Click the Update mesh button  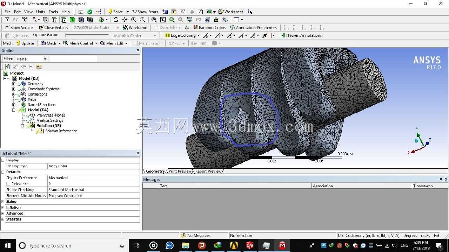coord(25,43)
